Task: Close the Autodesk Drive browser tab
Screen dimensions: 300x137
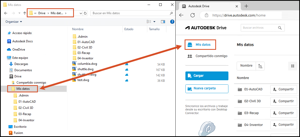Action: click(237, 6)
